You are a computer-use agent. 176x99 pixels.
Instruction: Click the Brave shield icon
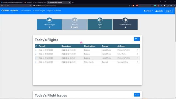click(x=133, y=5)
